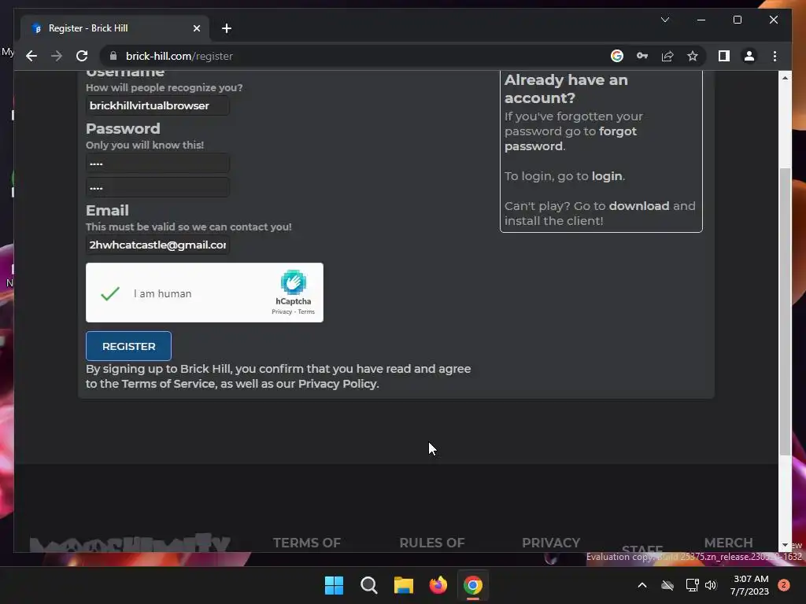The width and height of the screenshot is (806, 604).
Task: Go to the login link
Action: [x=607, y=176]
